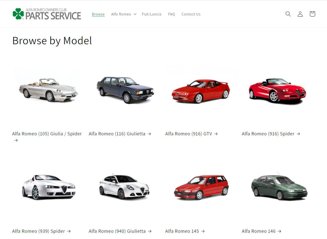Browse Alfa Romeo 145 parts
327x239 pixels.
click(182, 231)
